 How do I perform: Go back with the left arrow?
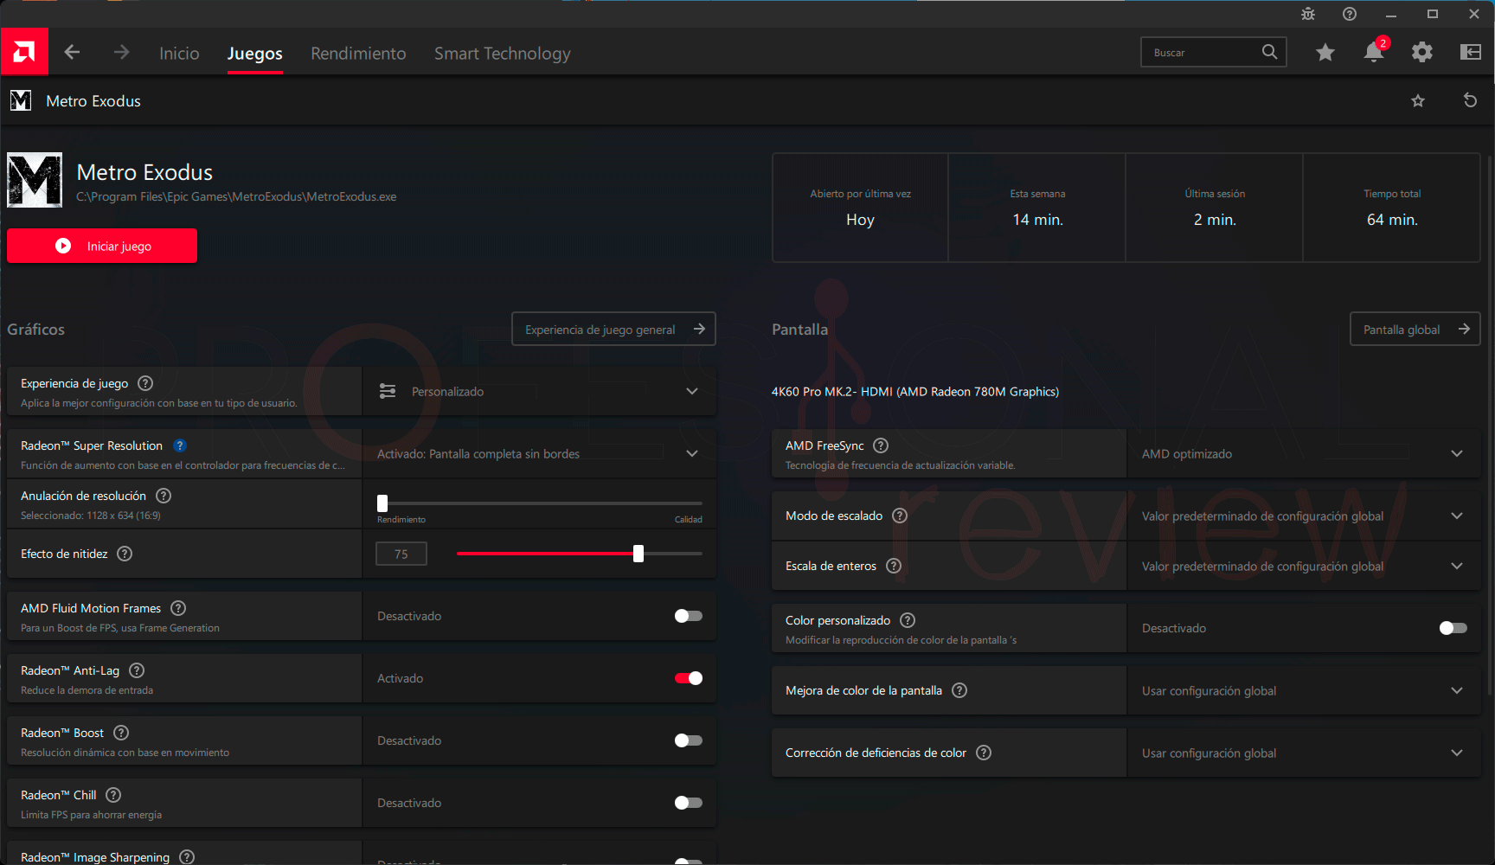(72, 52)
